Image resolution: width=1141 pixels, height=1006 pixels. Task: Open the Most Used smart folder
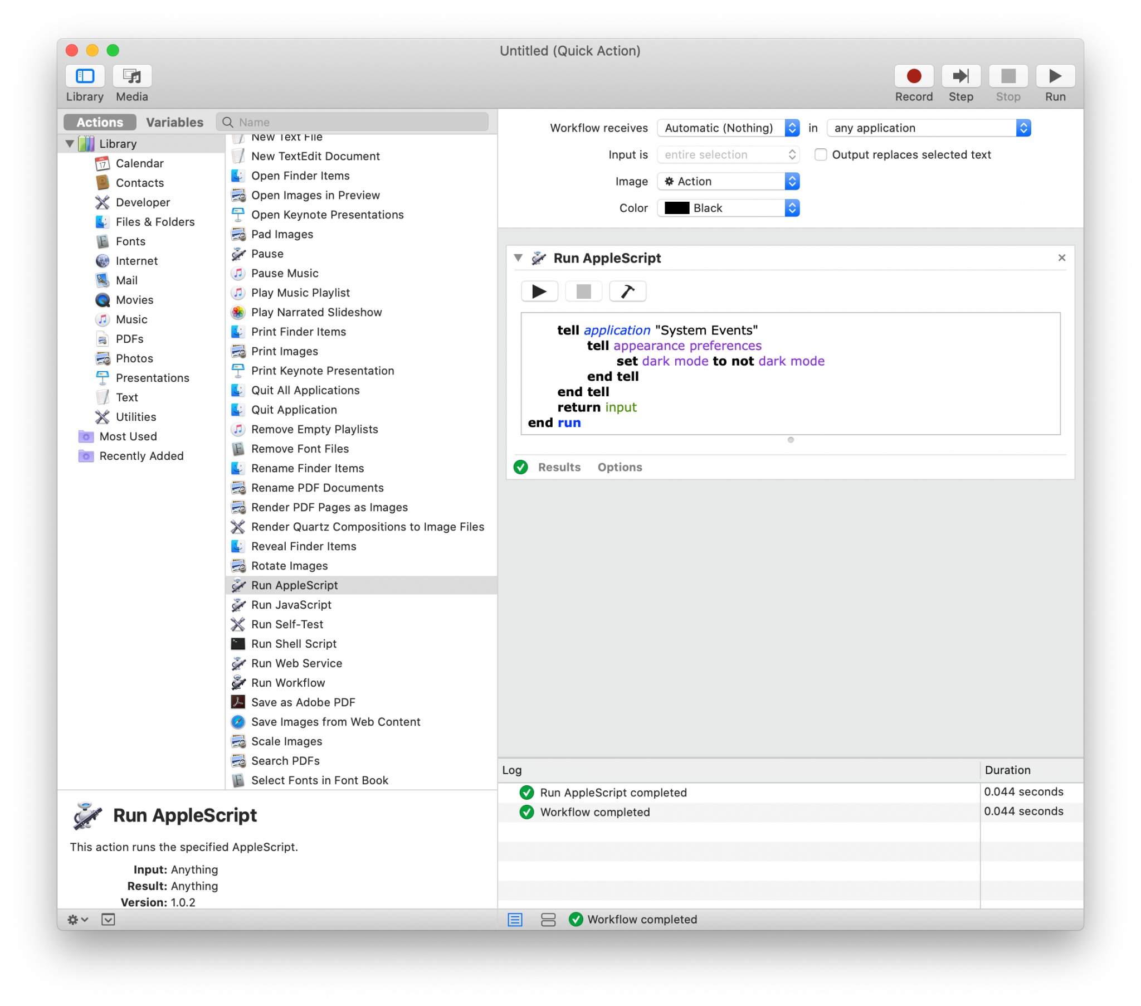tap(128, 437)
